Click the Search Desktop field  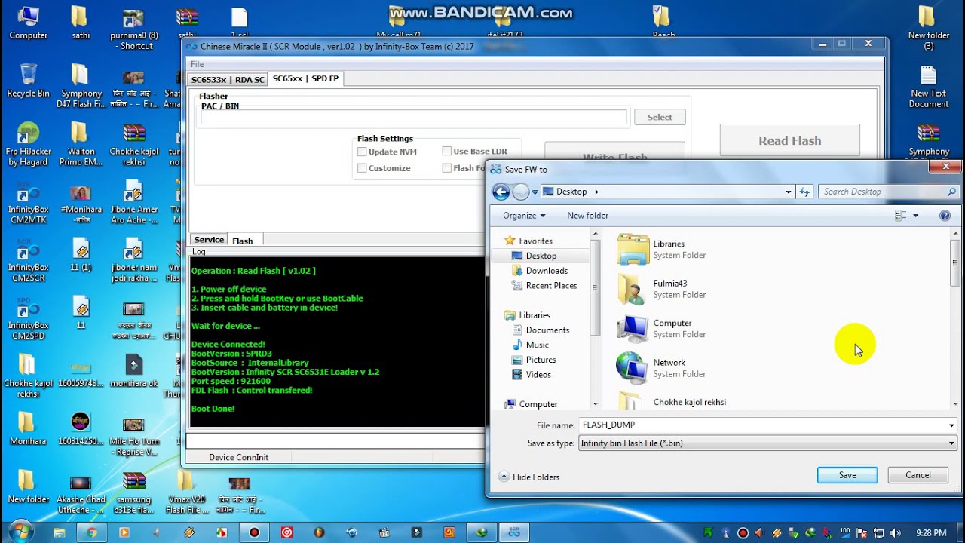point(882,192)
